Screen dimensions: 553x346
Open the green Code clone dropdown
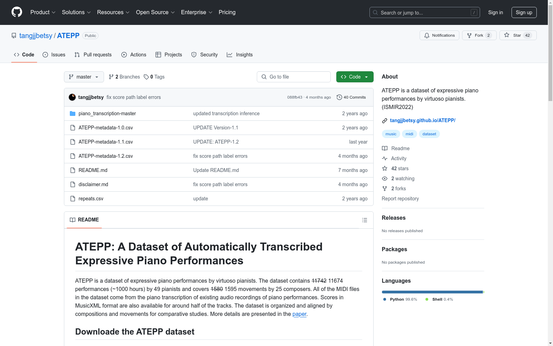click(355, 77)
